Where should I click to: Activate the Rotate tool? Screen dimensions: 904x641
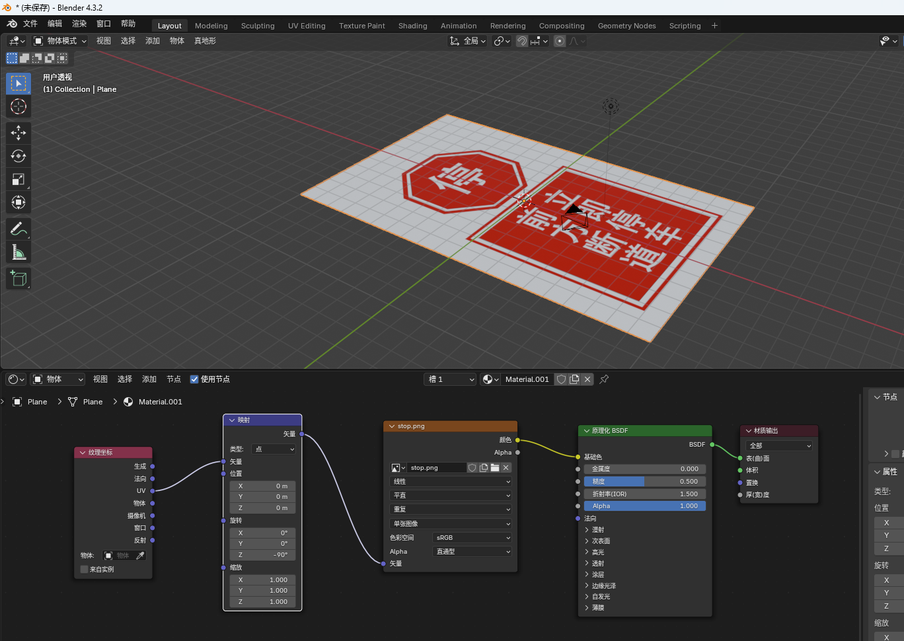tap(19, 156)
